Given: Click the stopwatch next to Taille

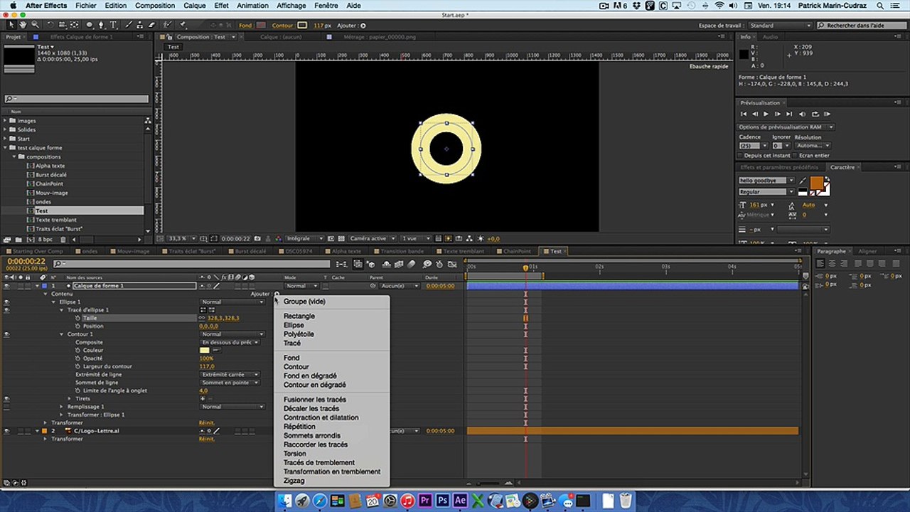Looking at the screenshot, I should (79, 318).
